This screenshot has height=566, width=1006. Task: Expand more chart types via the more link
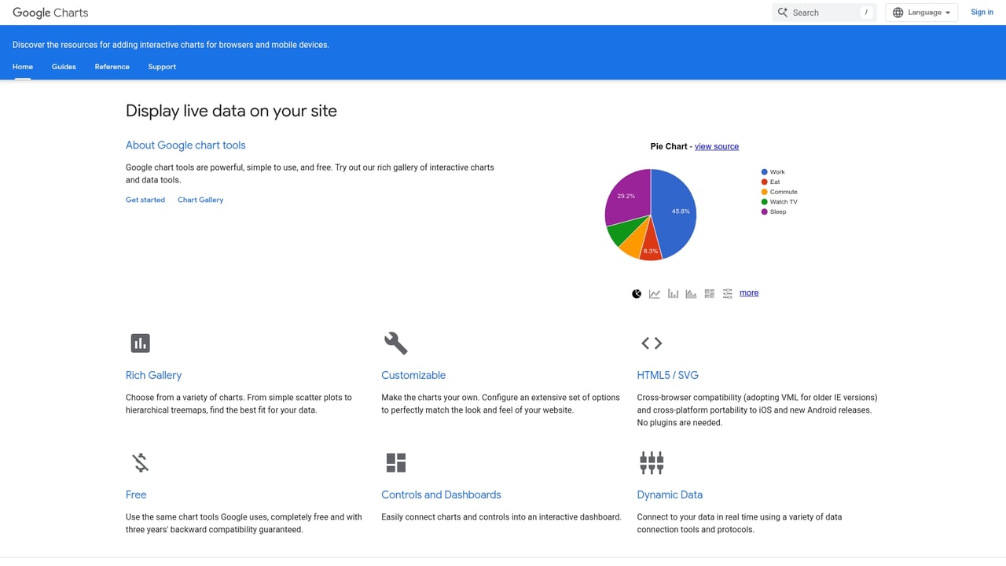748,292
